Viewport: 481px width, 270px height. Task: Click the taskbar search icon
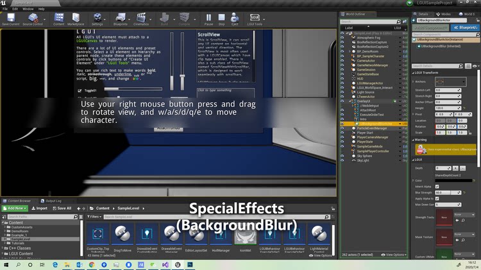(18, 264)
